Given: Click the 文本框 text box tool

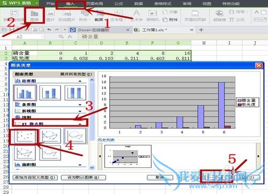Looking at the screenshot, I should (x=117, y=16).
